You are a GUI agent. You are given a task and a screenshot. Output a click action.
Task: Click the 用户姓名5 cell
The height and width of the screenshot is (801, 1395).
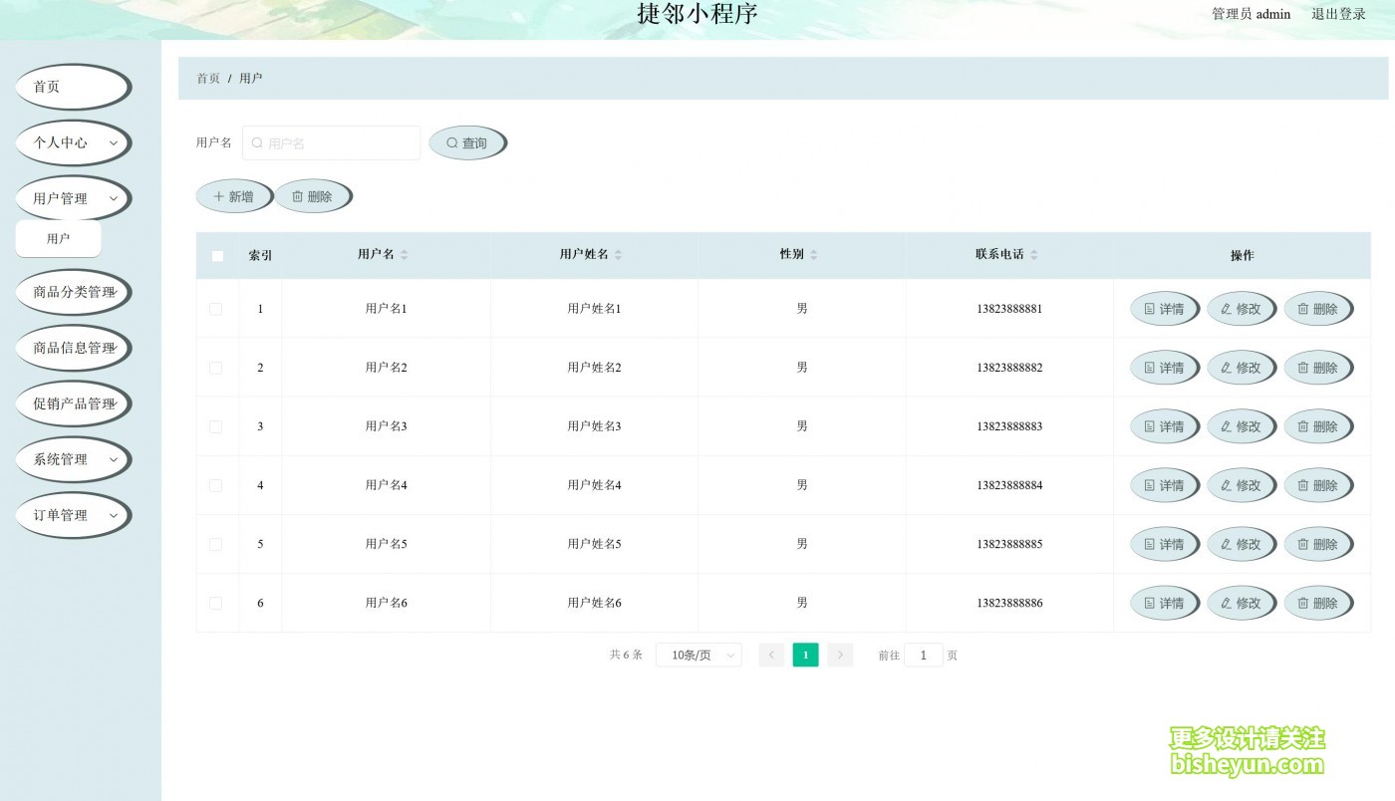(594, 544)
